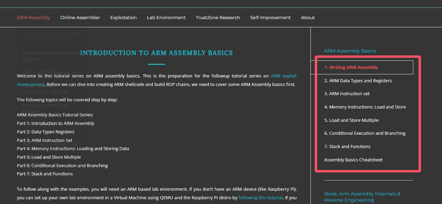This screenshot has height=204, width=442.
Task: Open the Assembly Basics Cheatsheet link
Action: [354, 160]
